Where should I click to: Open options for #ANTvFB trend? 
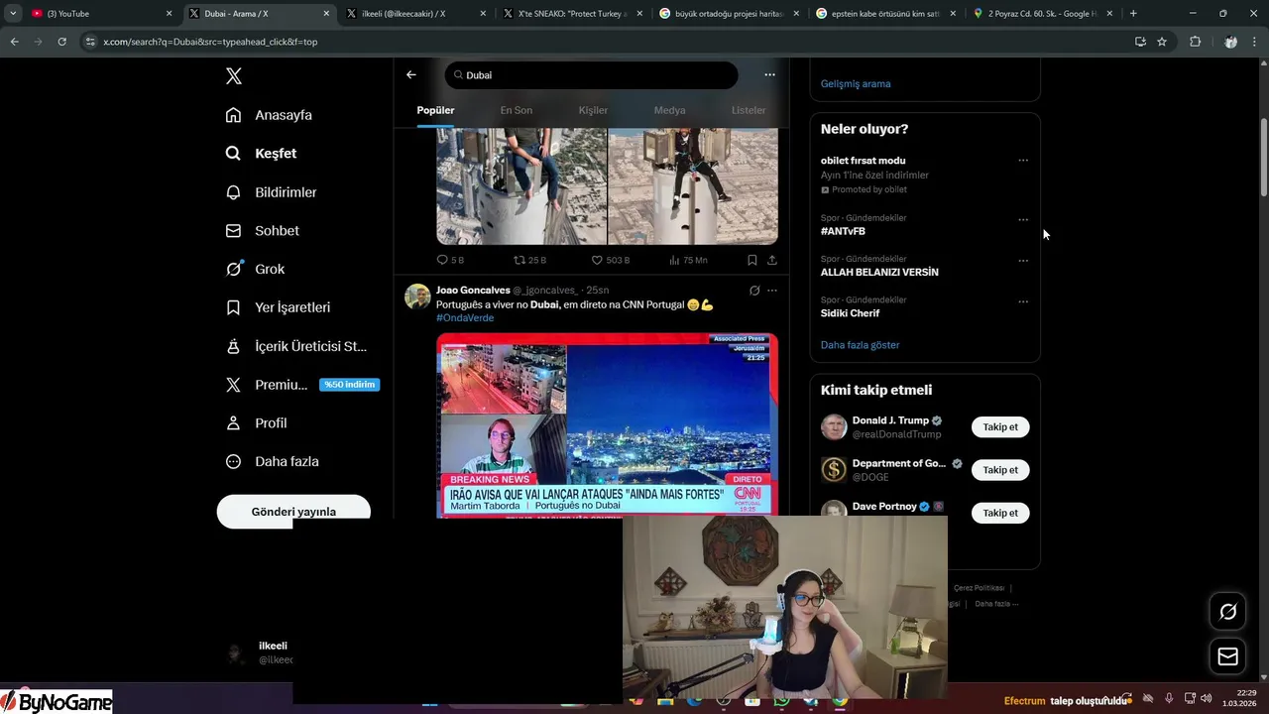(x=1023, y=219)
